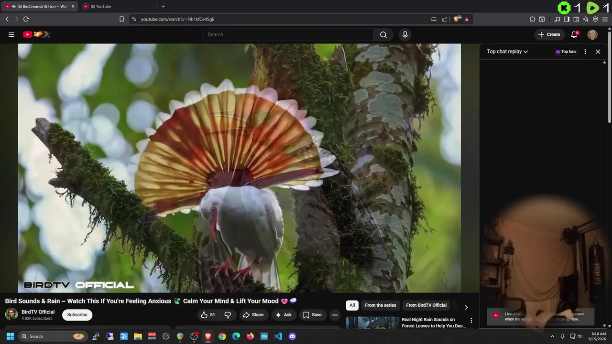Open the YouTube guide hamburger menu

[11, 34]
